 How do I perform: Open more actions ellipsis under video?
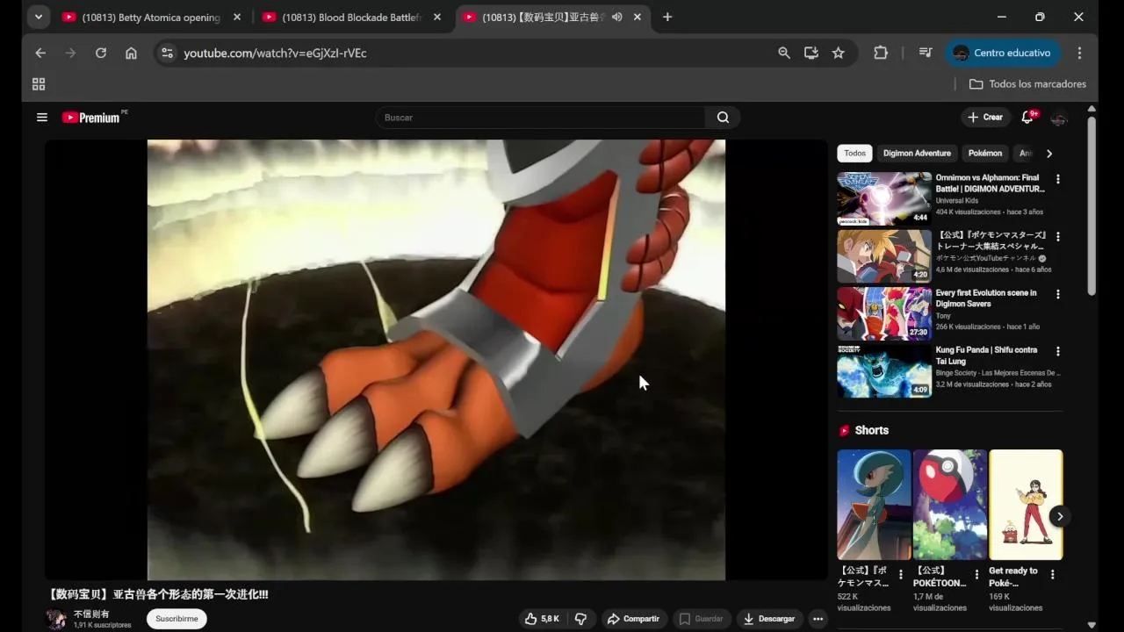pyautogui.click(x=818, y=619)
